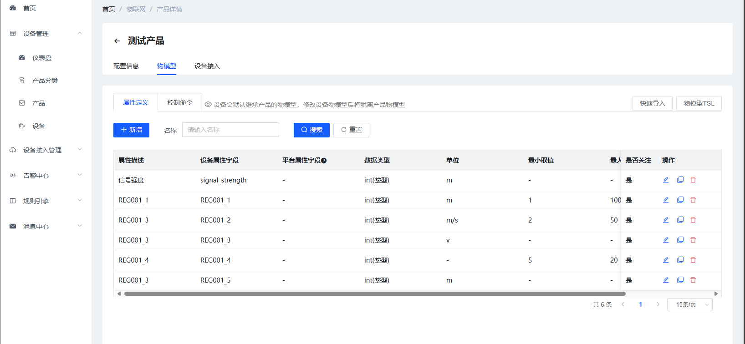This screenshot has height=344, width=745.
Task: Click the 共 6 条 total count text
Action: point(602,304)
